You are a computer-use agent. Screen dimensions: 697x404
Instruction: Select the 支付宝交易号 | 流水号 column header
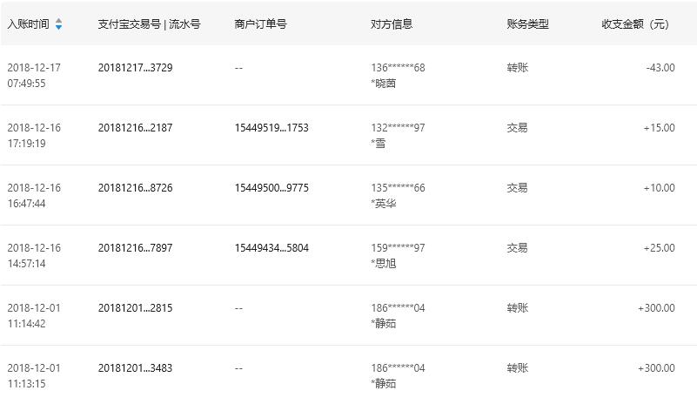pyautogui.click(x=149, y=24)
